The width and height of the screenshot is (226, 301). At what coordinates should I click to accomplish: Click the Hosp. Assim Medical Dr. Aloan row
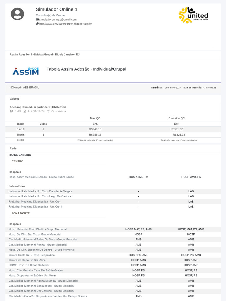pos(41,177)
